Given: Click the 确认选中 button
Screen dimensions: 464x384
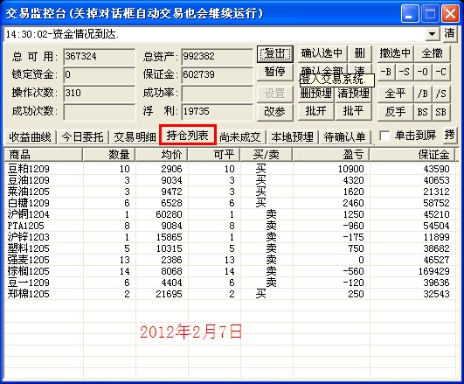Looking at the screenshot, I should 322,53.
